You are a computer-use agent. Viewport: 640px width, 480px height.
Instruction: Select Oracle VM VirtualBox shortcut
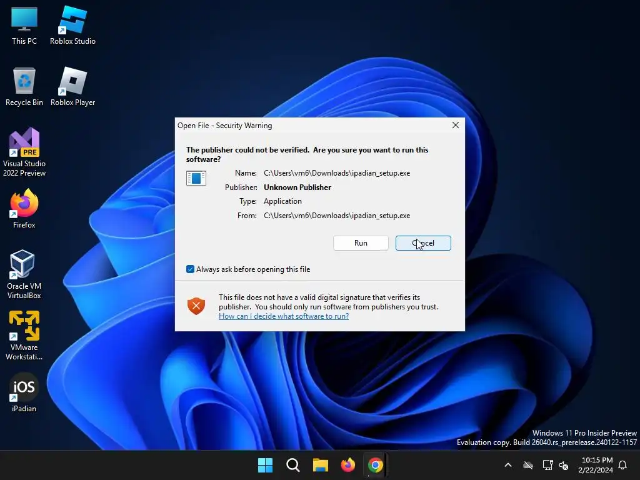[24, 274]
